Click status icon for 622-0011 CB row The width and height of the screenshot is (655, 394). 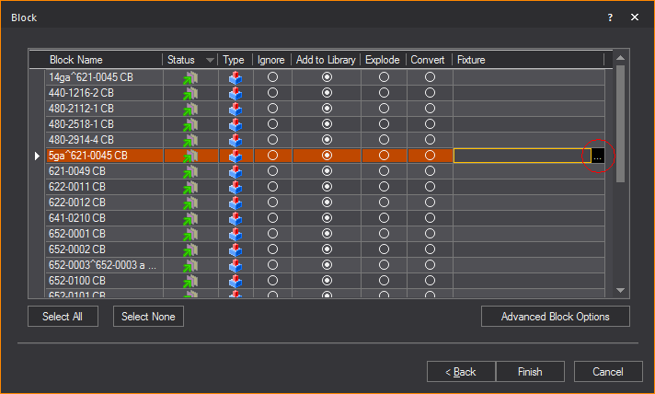[191, 188]
